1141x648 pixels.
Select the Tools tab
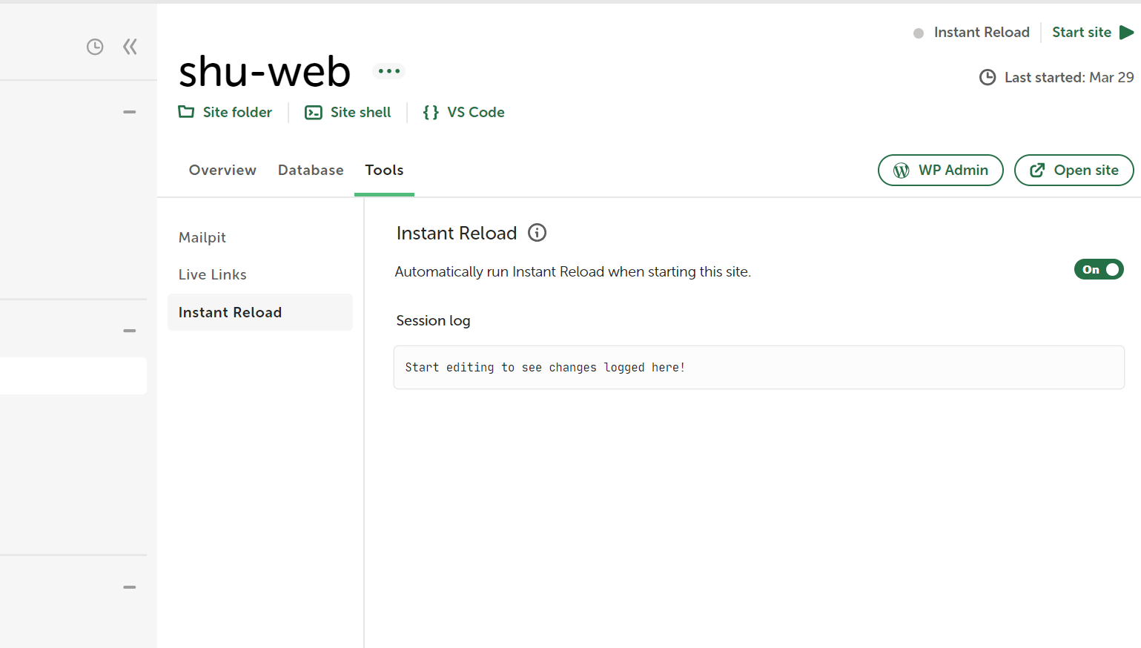click(x=384, y=170)
